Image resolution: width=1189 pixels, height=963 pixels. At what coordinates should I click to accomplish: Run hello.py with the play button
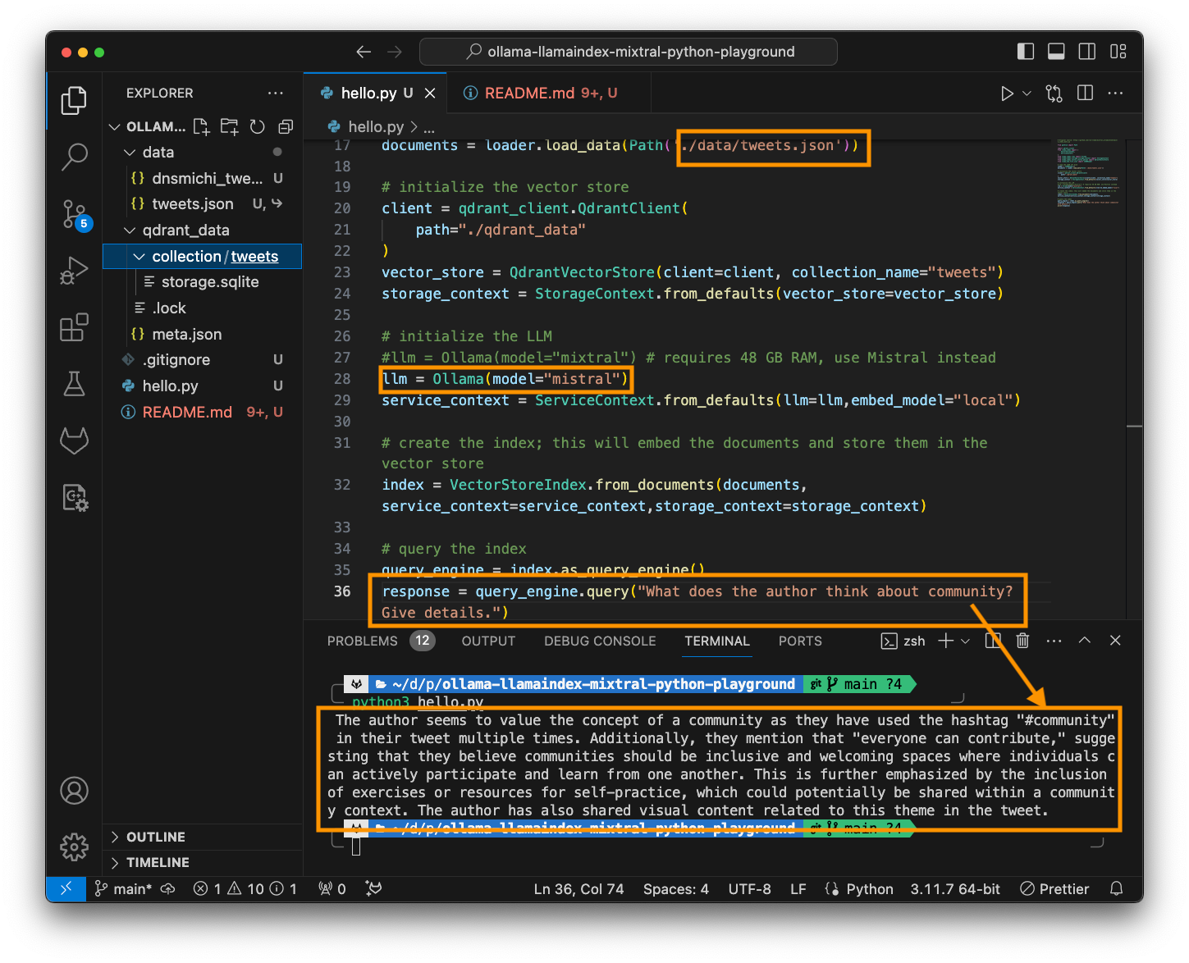pyautogui.click(x=1008, y=93)
